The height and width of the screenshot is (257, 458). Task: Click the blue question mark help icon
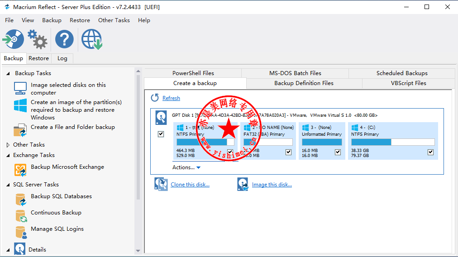(64, 39)
